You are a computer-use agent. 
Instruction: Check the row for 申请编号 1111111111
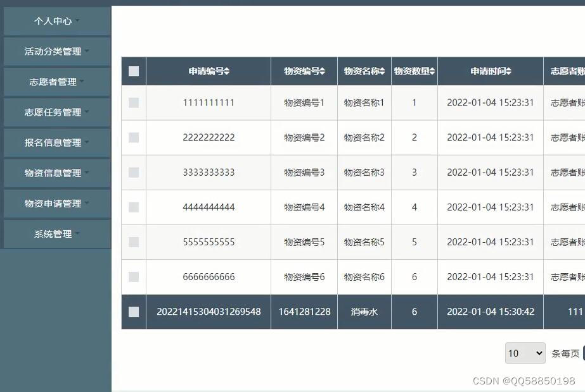click(x=133, y=102)
